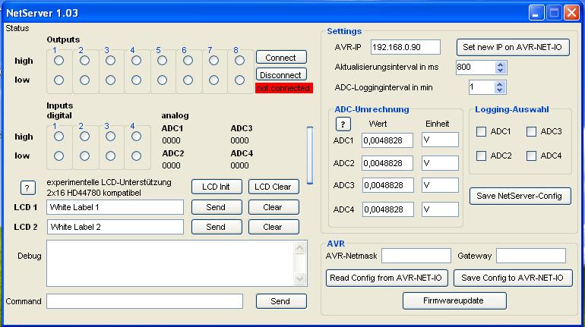Decrease ADC-Logginginterval with down arrow
585x327 pixels.
[500, 91]
